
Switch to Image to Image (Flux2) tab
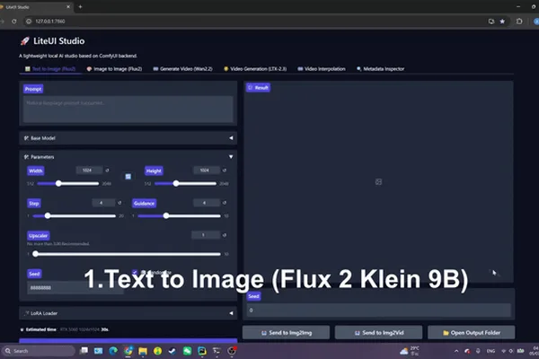[x=114, y=69]
